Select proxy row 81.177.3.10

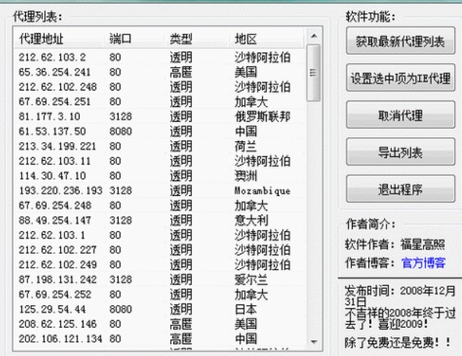160,116
